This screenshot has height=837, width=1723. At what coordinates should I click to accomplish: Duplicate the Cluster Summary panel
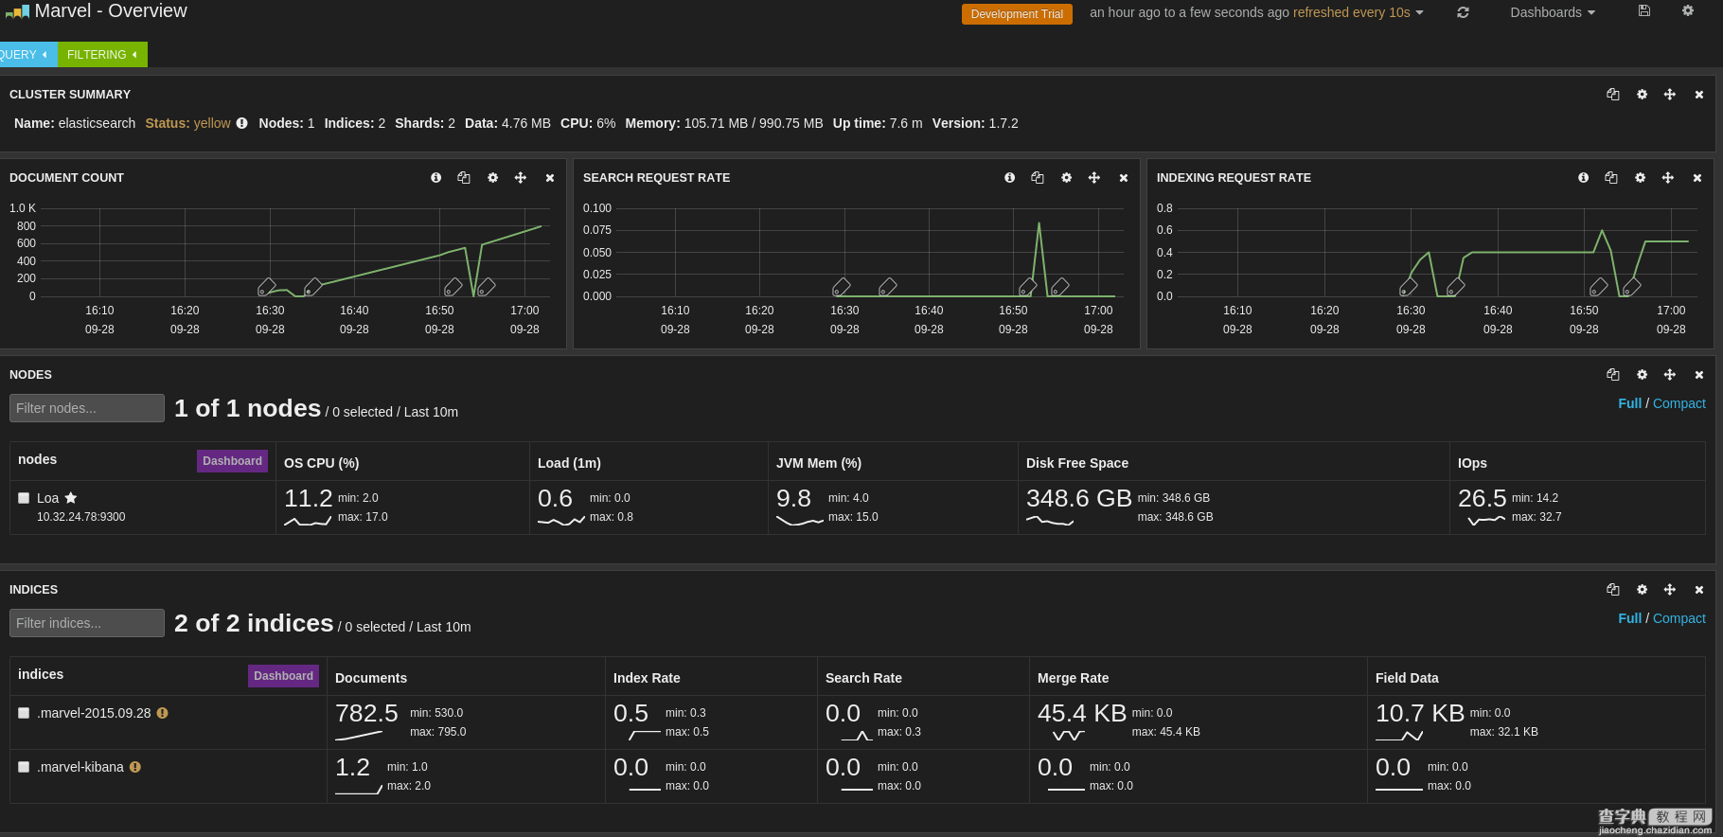(1613, 95)
